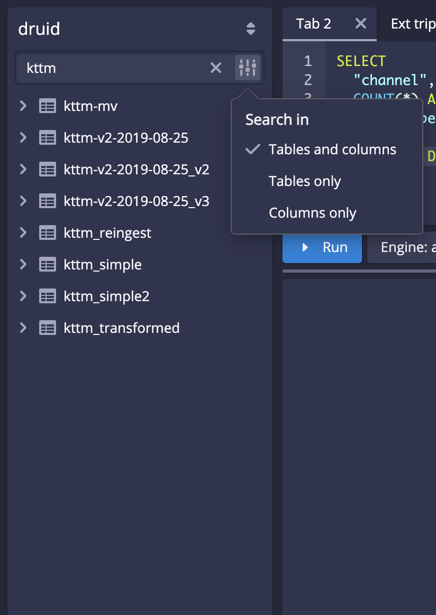This screenshot has width=436, height=615.
Task: Run the query
Action: point(322,248)
